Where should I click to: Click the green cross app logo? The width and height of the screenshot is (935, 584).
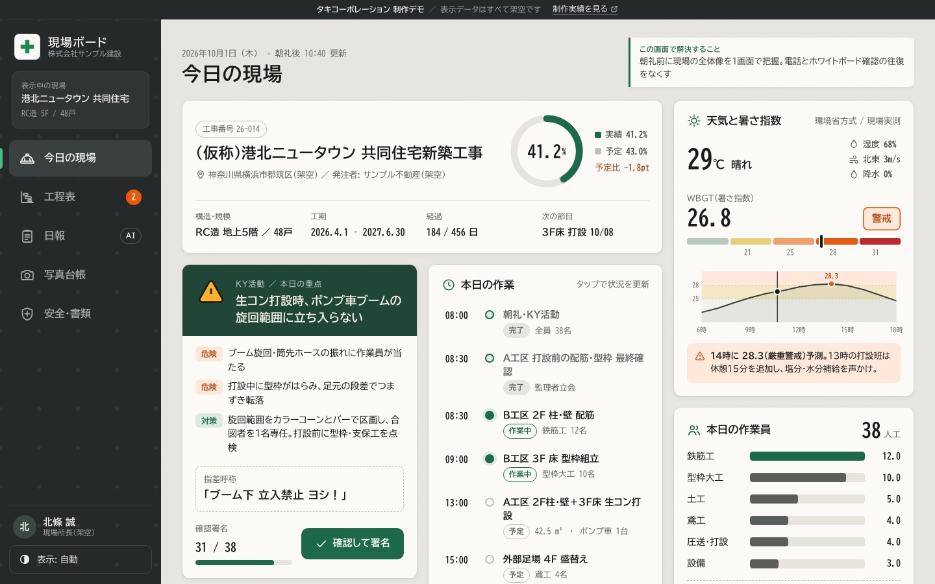[27, 47]
